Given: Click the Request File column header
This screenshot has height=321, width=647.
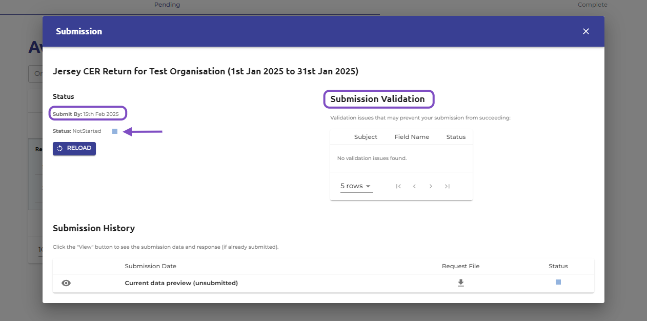Looking at the screenshot, I should (x=460, y=266).
